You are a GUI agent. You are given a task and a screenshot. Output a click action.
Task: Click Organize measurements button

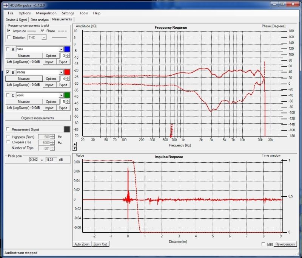tap(37, 118)
